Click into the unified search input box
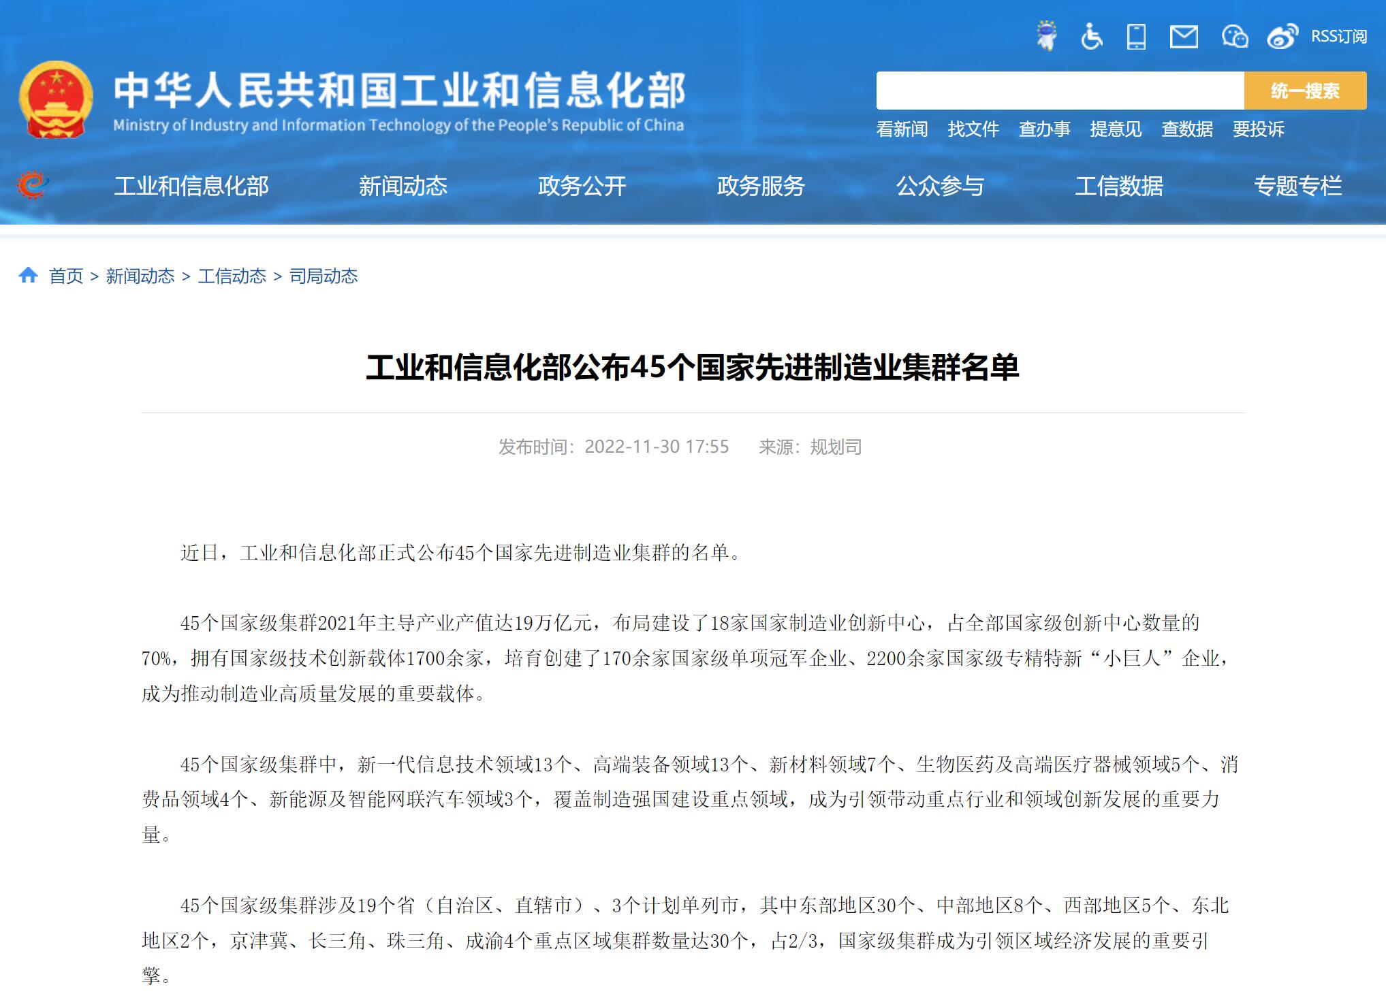1386x996 pixels. [x=1060, y=91]
